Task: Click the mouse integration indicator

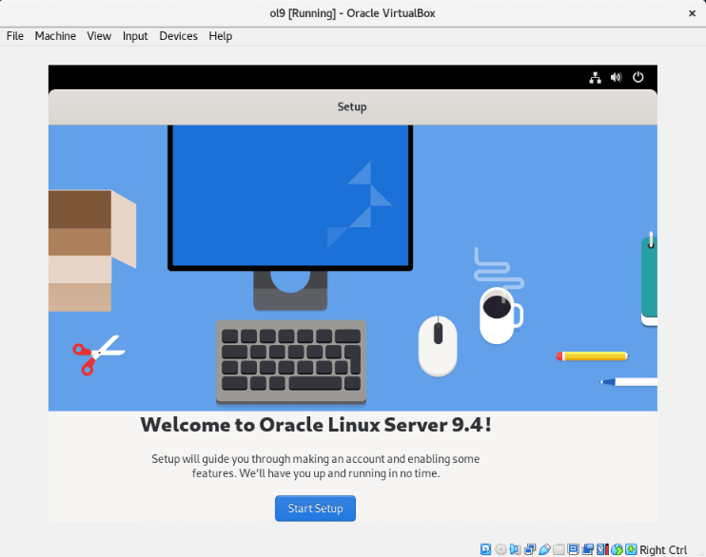Action: tap(617, 549)
